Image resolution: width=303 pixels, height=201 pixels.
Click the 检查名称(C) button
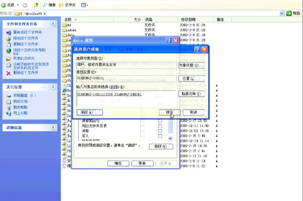click(x=191, y=94)
